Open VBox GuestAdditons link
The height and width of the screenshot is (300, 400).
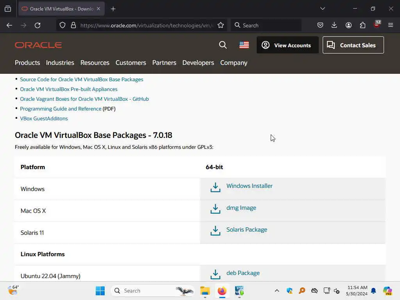44,119
